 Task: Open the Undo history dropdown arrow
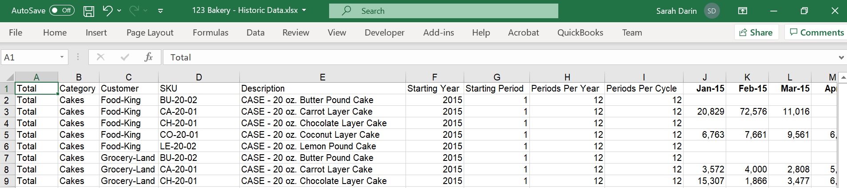119,11
